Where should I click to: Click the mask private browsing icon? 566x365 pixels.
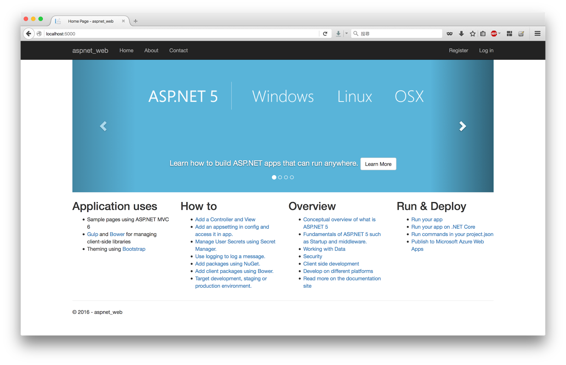coord(450,34)
